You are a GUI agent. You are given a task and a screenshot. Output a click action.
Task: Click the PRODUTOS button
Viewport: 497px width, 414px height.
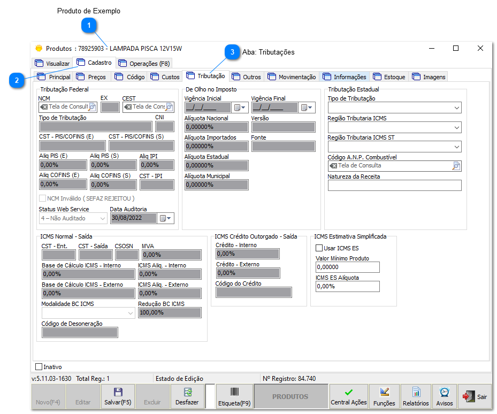(x=290, y=397)
